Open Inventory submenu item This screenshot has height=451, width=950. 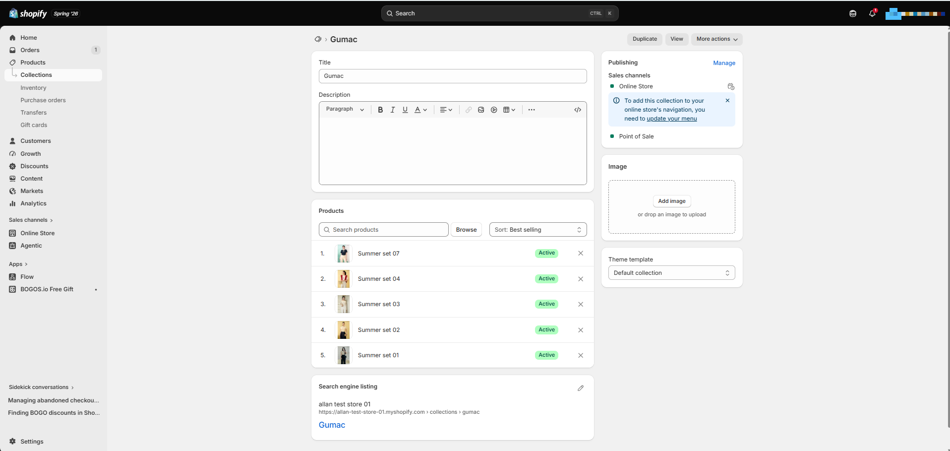(33, 88)
